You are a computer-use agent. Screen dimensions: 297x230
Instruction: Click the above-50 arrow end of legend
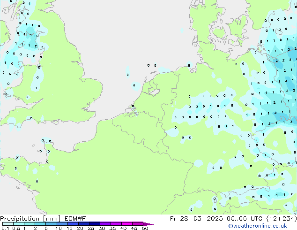point(148,224)
